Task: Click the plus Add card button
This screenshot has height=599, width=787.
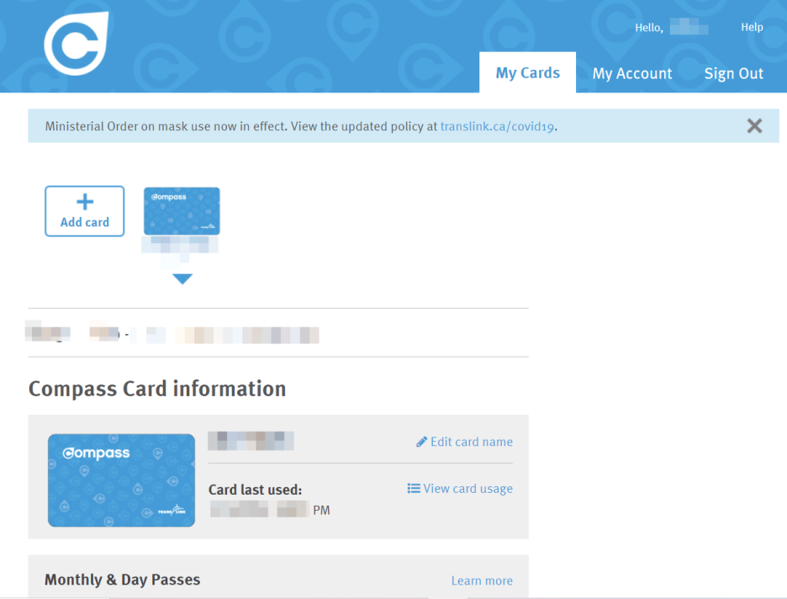Action: (x=84, y=211)
